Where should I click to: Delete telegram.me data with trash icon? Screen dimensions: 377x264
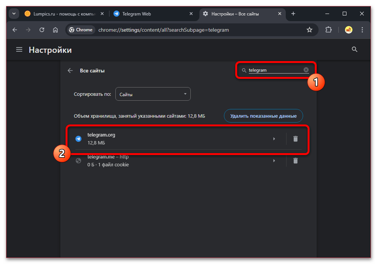coord(296,161)
